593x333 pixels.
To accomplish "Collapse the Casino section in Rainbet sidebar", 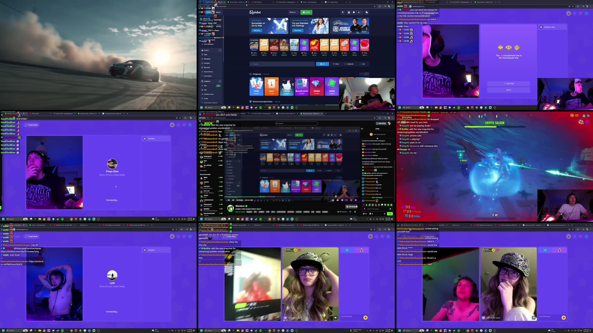I will pyautogui.click(x=220, y=50).
